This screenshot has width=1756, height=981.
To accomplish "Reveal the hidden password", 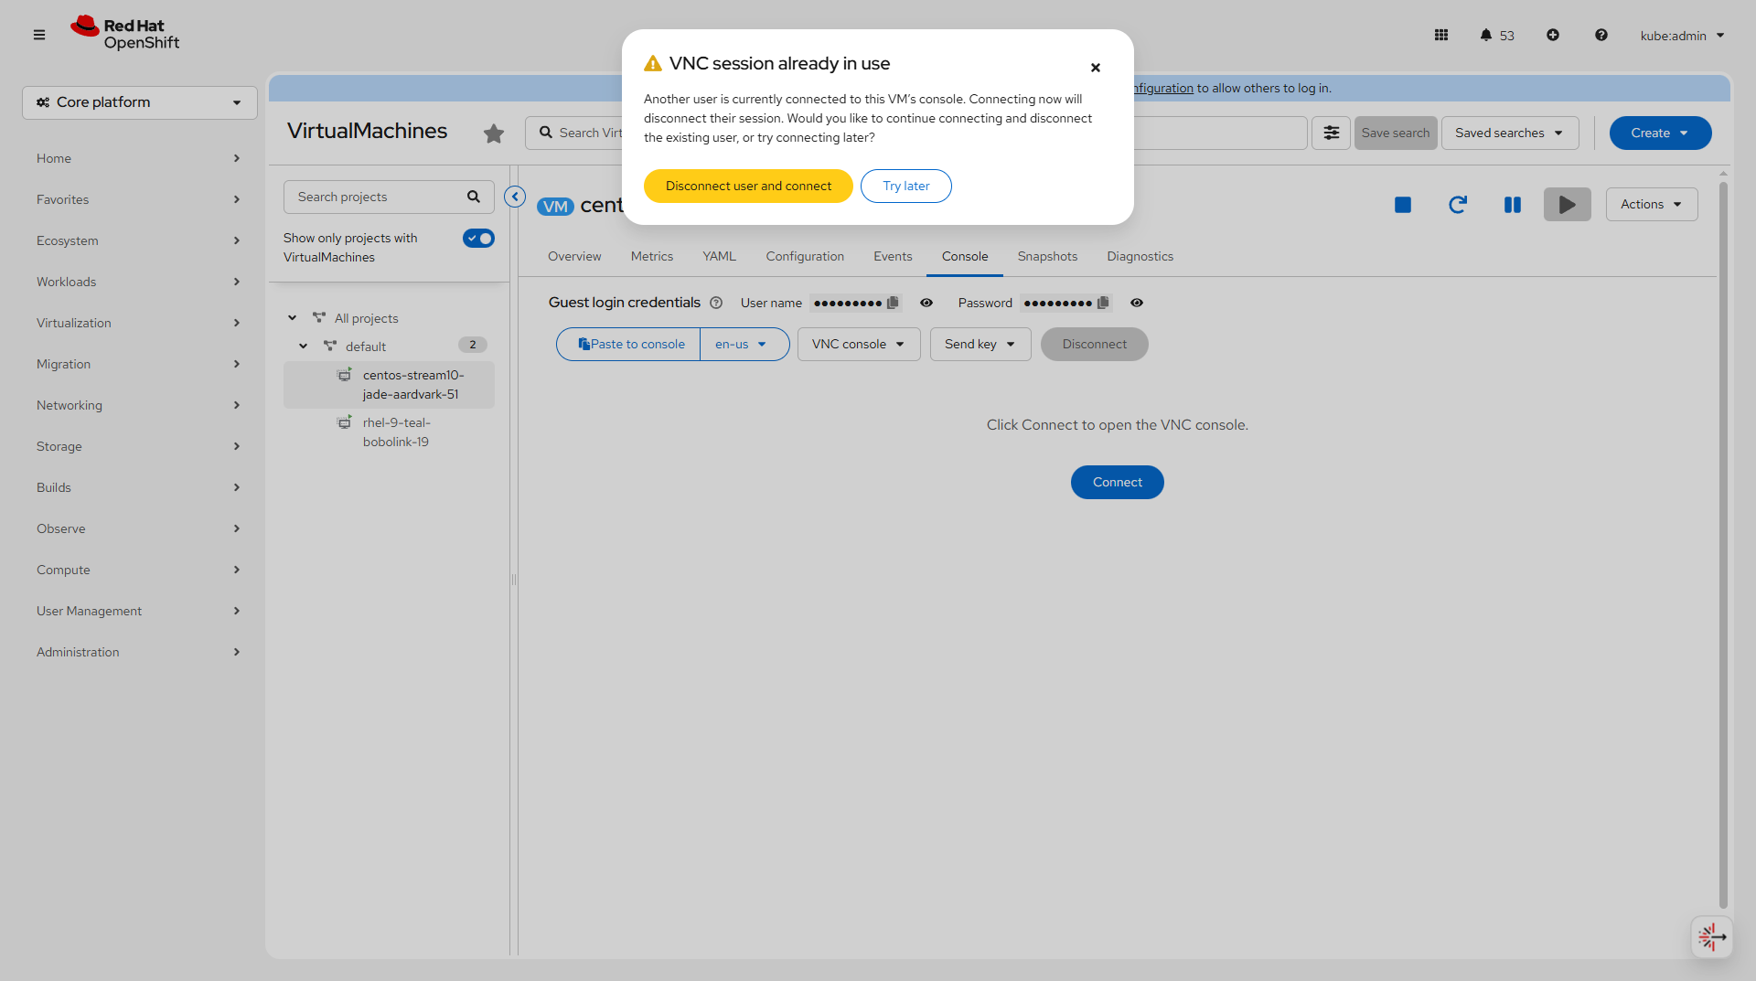I will click(x=1137, y=303).
